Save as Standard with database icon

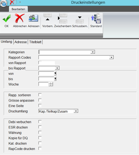[96, 18]
